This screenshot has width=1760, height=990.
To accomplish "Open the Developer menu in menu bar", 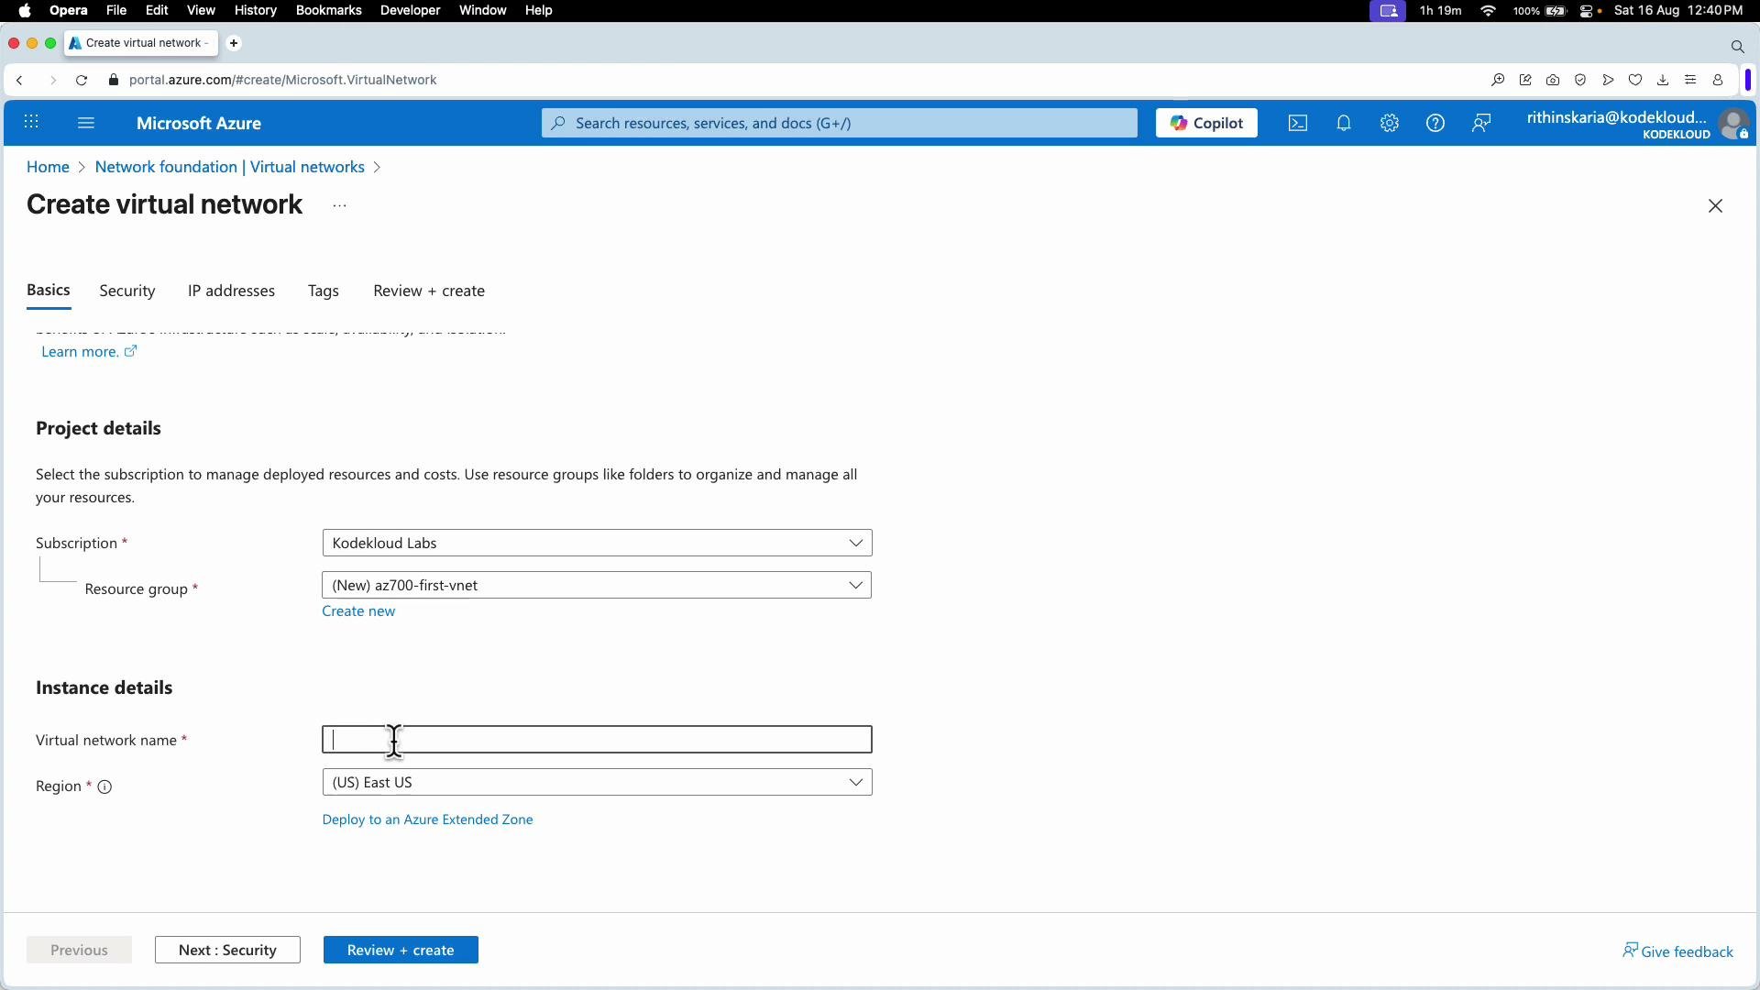I will tap(410, 10).
